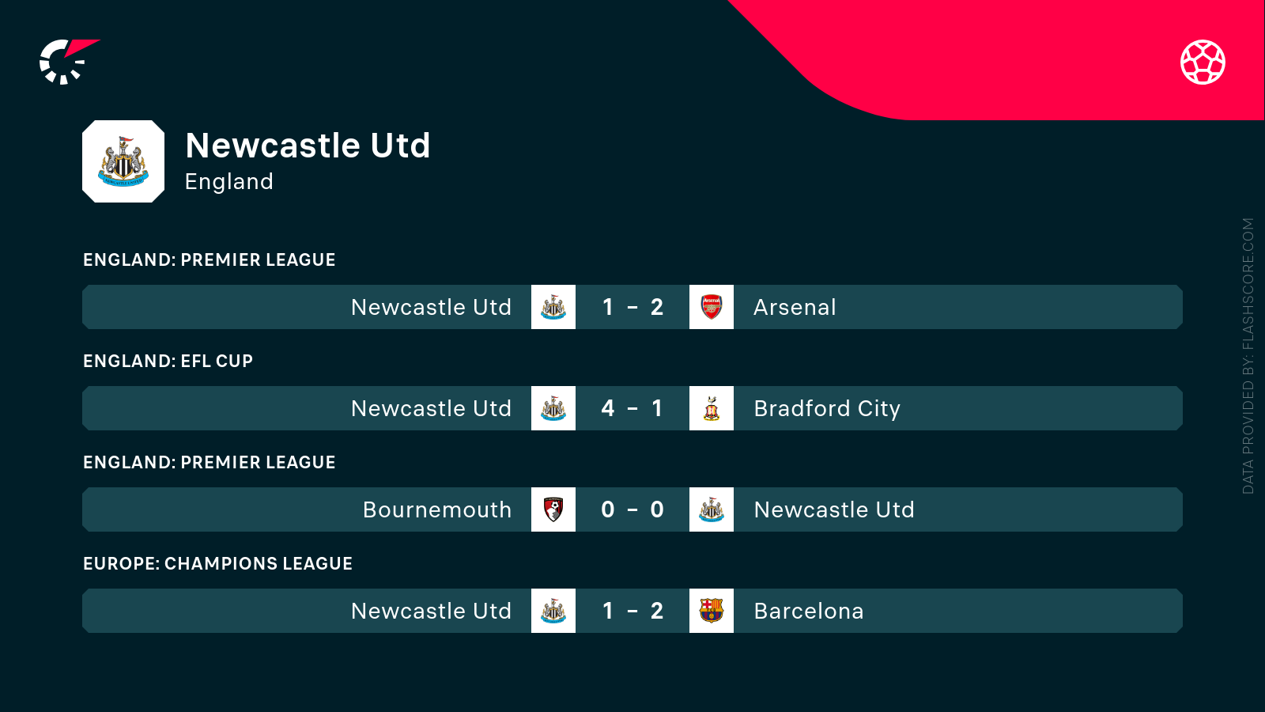1265x712 pixels.
Task: Click the Arsenal club badge
Action: click(x=712, y=307)
